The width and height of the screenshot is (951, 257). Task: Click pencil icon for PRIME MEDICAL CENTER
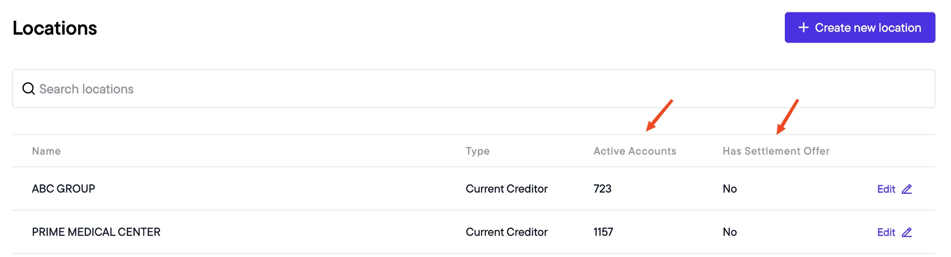click(907, 232)
